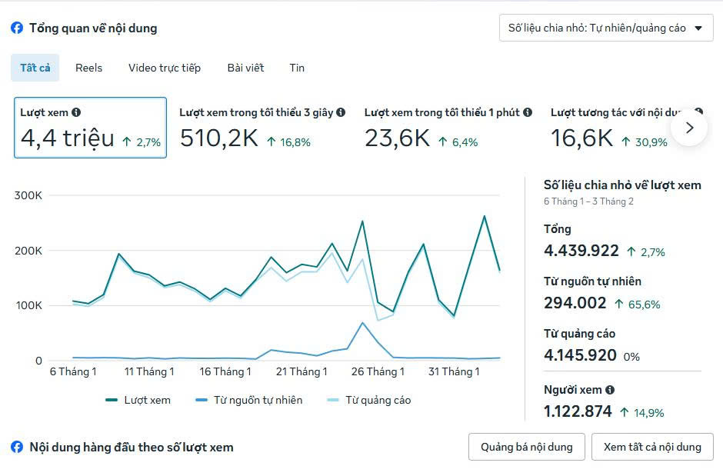Click the 16 Tháng 1 axis label
The image size is (723, 476).
[225, 371]
